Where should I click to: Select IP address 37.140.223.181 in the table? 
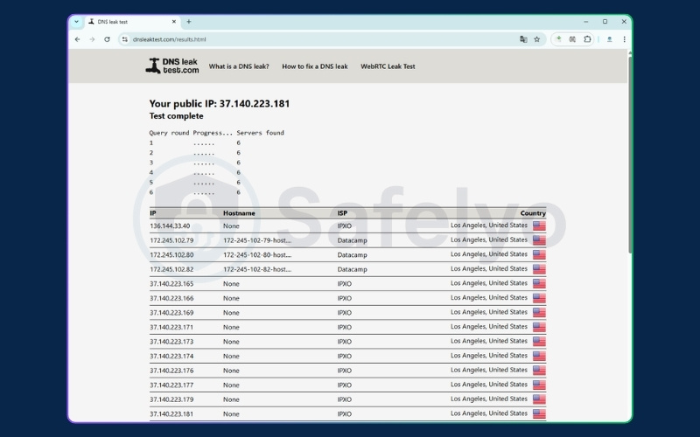(171, 413)
